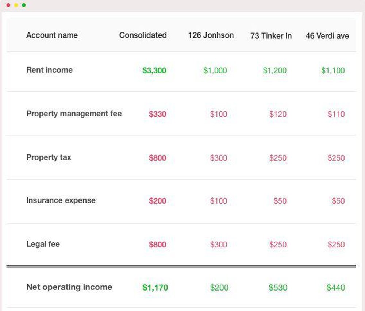The image size is (365, 311).
Task: Click the $120 management fee for 73 Tinker
Action: (x=278, y=114)
